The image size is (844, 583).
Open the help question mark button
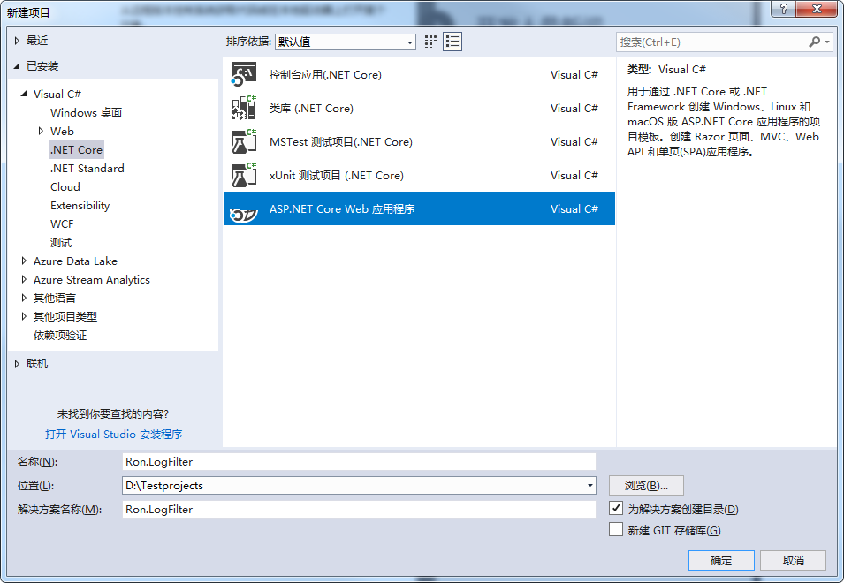783,9
